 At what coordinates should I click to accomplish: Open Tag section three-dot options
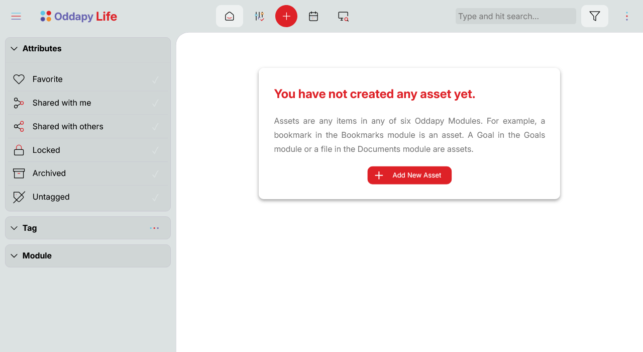154,228
